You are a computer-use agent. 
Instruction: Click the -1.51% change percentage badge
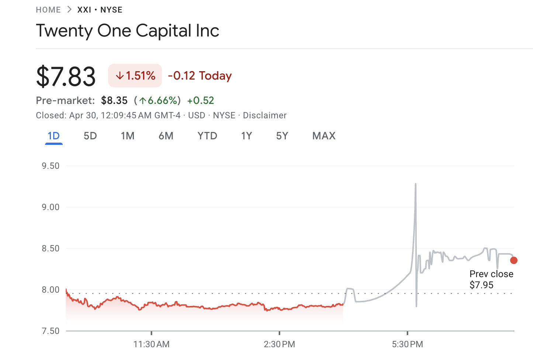tap(135, 75)
